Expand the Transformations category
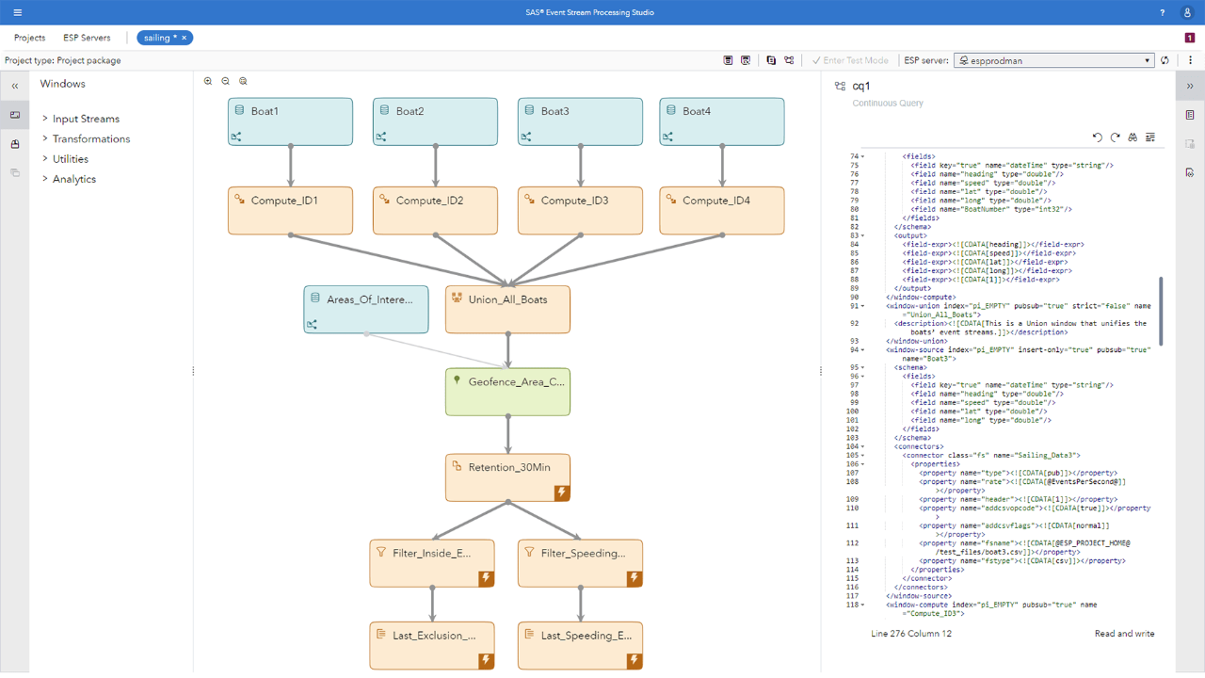1205x678 pixels. point(45,138)
